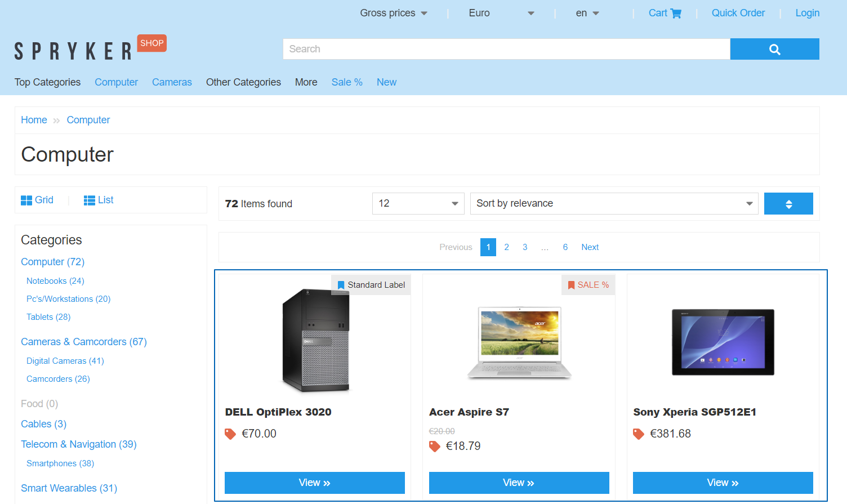Select the Cameras & Camcorders (67) category
This screenshot has height=504, width=847.
(84, 342)
